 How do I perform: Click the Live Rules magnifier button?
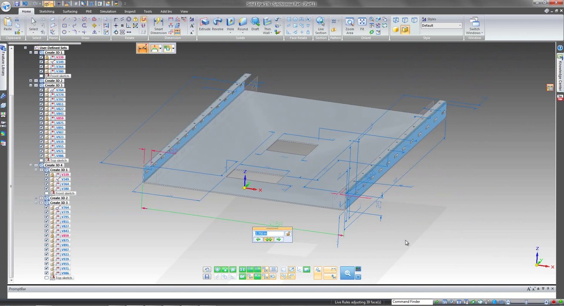(347, 273)
